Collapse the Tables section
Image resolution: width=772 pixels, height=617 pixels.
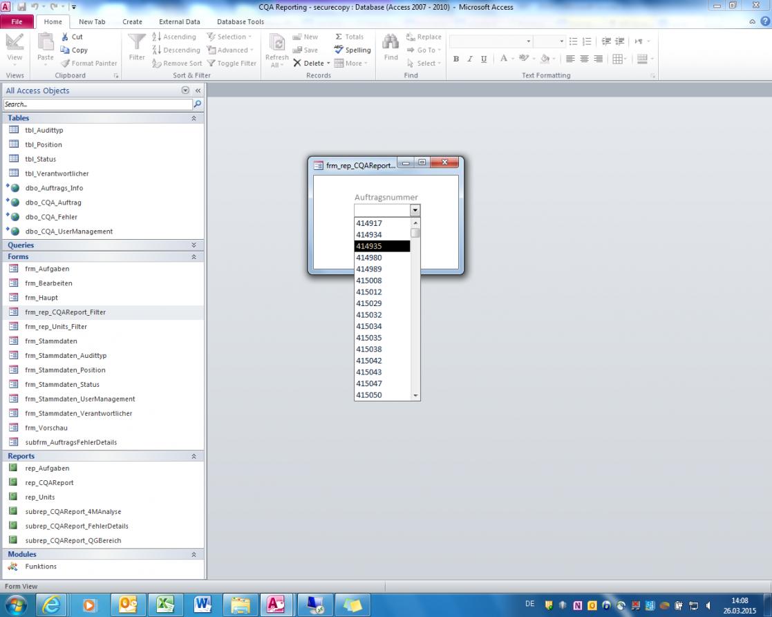click(x=194, y=118)
